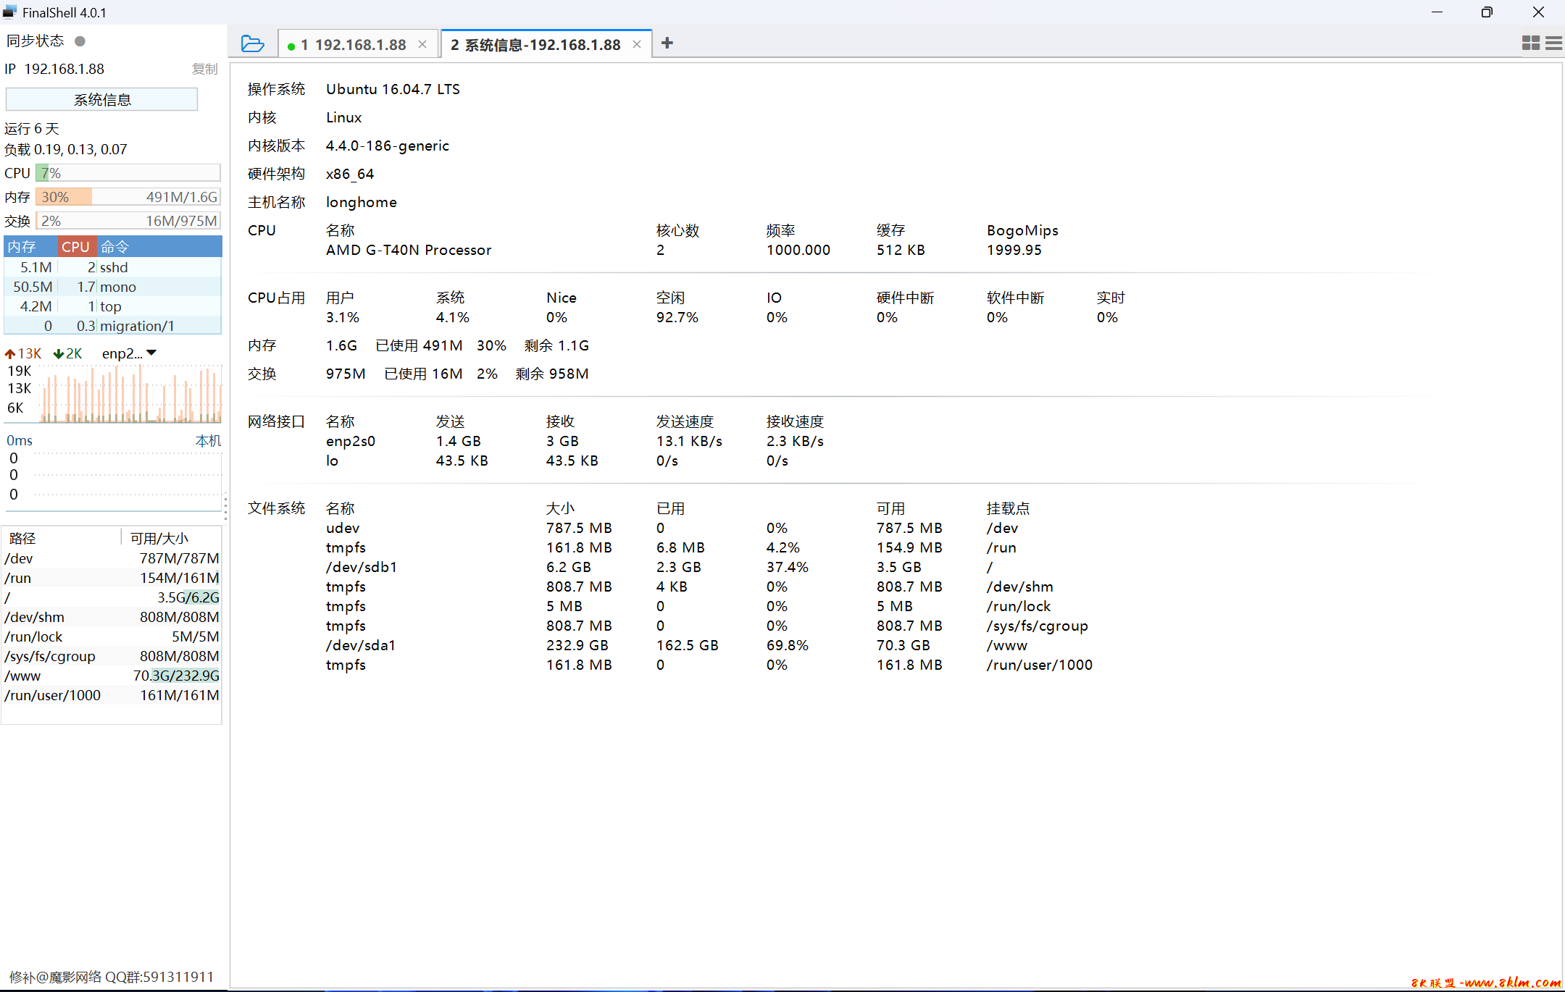Screen dimensions: 1565x992
Task: Restore down the FinalShell window
Action: pyautogui.click(x=1487, y=12)
